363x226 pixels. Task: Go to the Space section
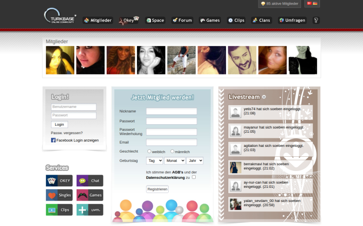pyautogui.click(x=156, y=20)
